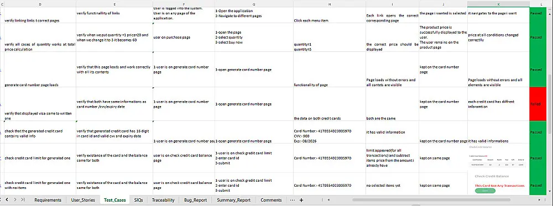This screenshot has height=206, width=553.
Task: Go to next sheet with the right arrow
Action: pyautogui.click(x=15, y=200)
